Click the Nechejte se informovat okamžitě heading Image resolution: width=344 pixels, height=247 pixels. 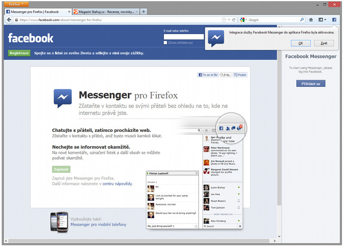91,147
